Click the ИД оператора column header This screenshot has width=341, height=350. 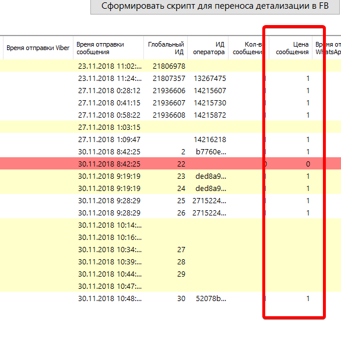[208, 48]
